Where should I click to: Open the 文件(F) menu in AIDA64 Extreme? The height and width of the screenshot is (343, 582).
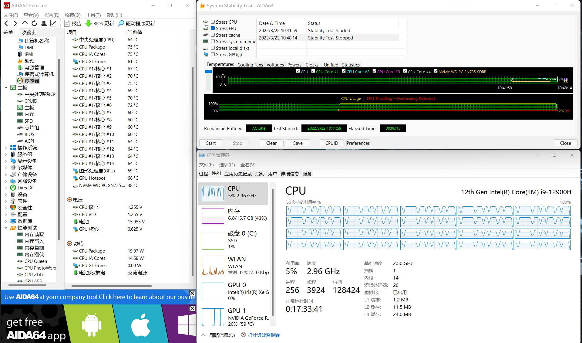11,15
